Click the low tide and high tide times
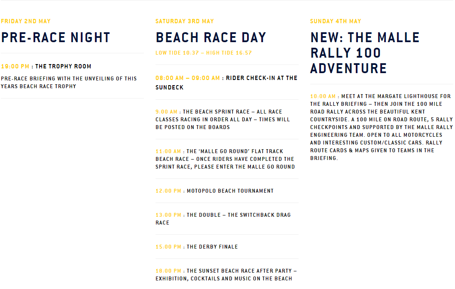The width and height of the screenshot is (455, 289). [x=204, y=53]
